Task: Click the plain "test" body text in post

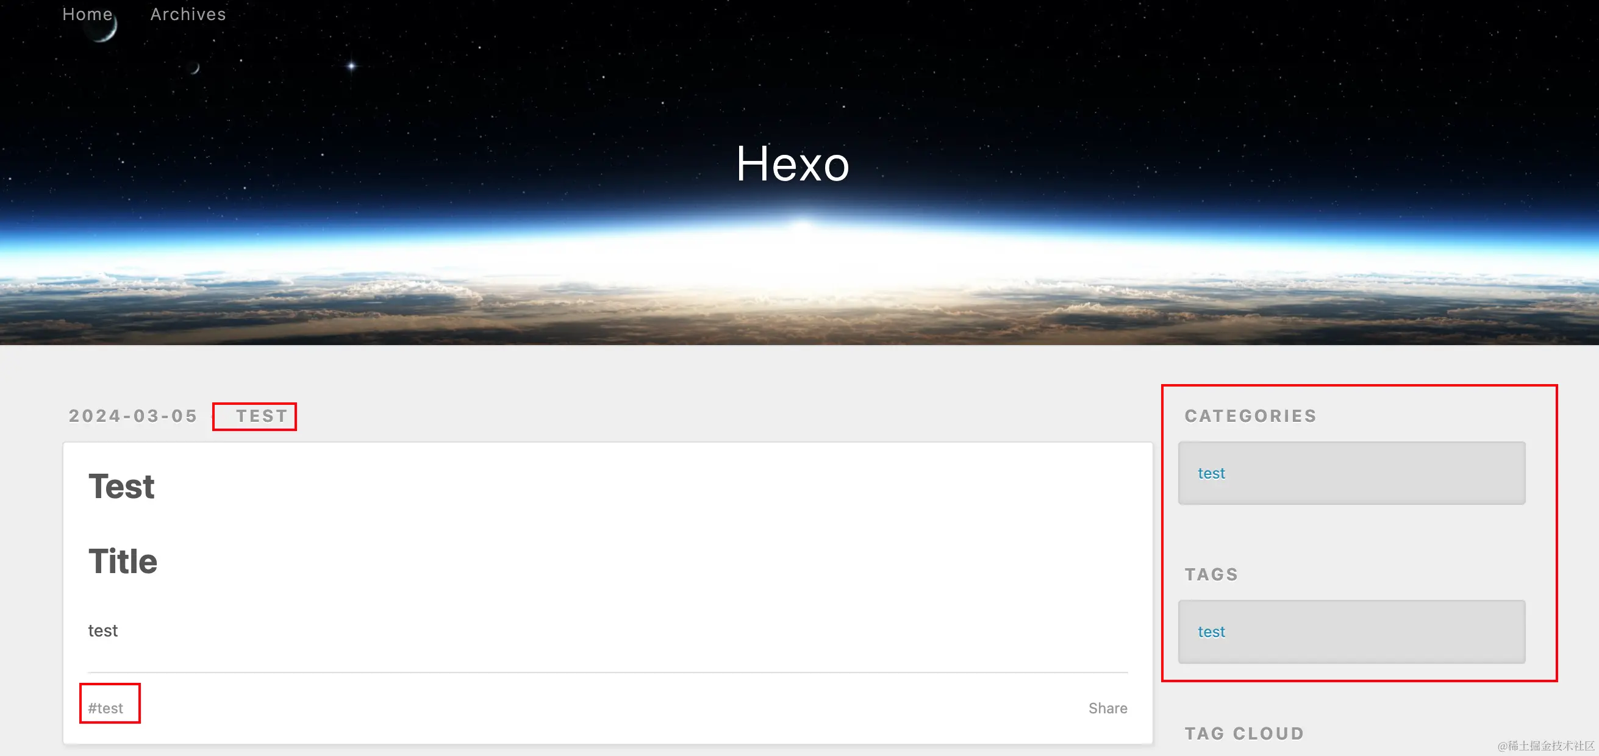Action: 103,630
